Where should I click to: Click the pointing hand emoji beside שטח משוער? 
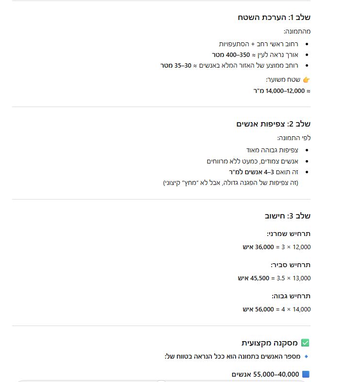(x=306, y=79)
